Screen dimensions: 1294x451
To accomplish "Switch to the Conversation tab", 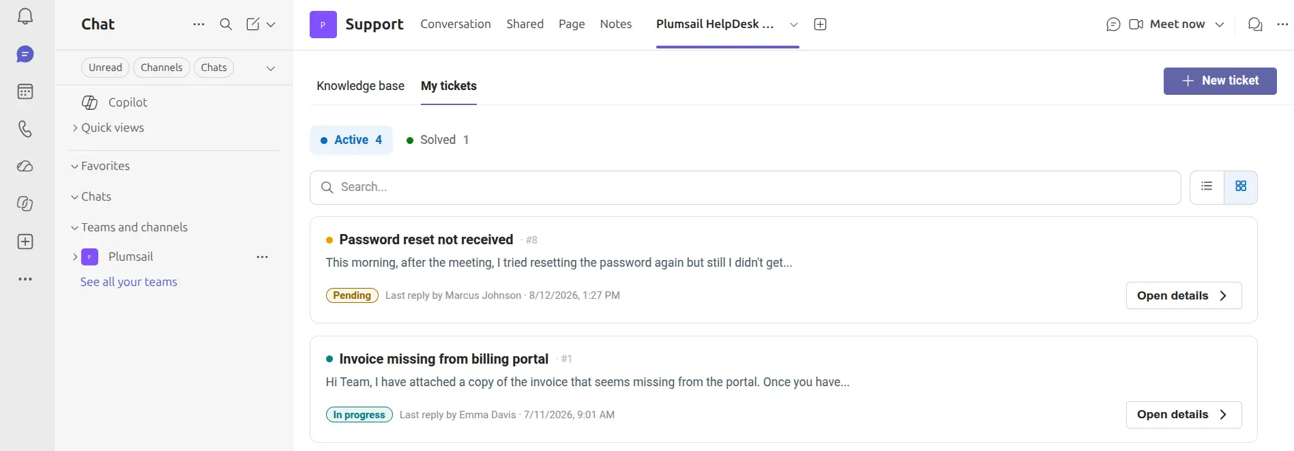I will point(456,24).
